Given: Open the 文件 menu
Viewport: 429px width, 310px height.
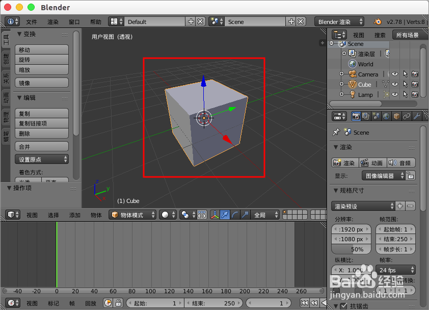Looking at the screenshot, I should pos(32,22).
